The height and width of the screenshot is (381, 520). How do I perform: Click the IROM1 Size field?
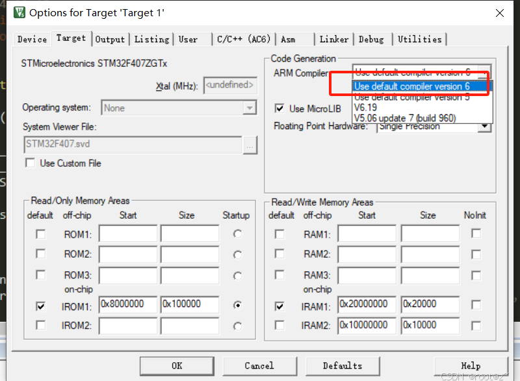coord(190,304)
